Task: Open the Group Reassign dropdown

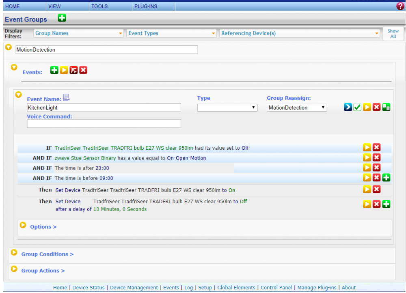Action: 297,108
